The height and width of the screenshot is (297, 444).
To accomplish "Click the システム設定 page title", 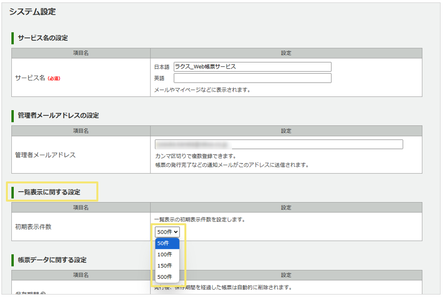I will pyautogui.click(x=32, y=12).
